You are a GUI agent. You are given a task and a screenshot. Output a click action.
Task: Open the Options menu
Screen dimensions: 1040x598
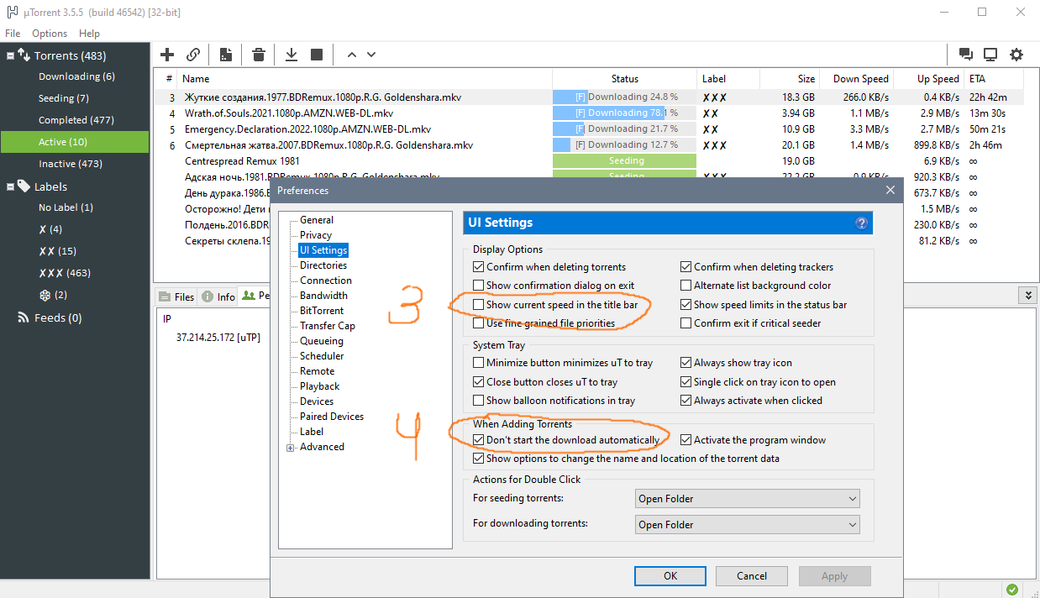(x=50, y=34)
